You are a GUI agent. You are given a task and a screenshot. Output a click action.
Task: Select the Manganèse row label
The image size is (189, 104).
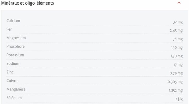[16, 89]
